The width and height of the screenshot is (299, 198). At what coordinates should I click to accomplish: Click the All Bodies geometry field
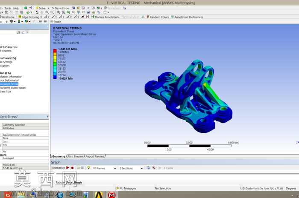(x=25, y=128)
